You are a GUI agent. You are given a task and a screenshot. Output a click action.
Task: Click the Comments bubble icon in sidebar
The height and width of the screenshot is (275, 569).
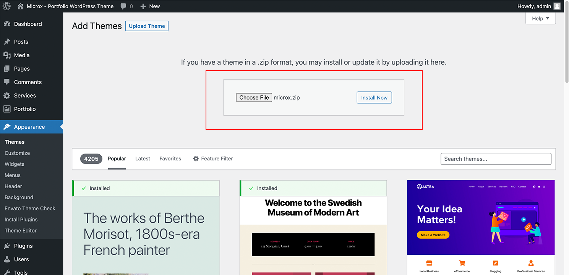point(7,82)
